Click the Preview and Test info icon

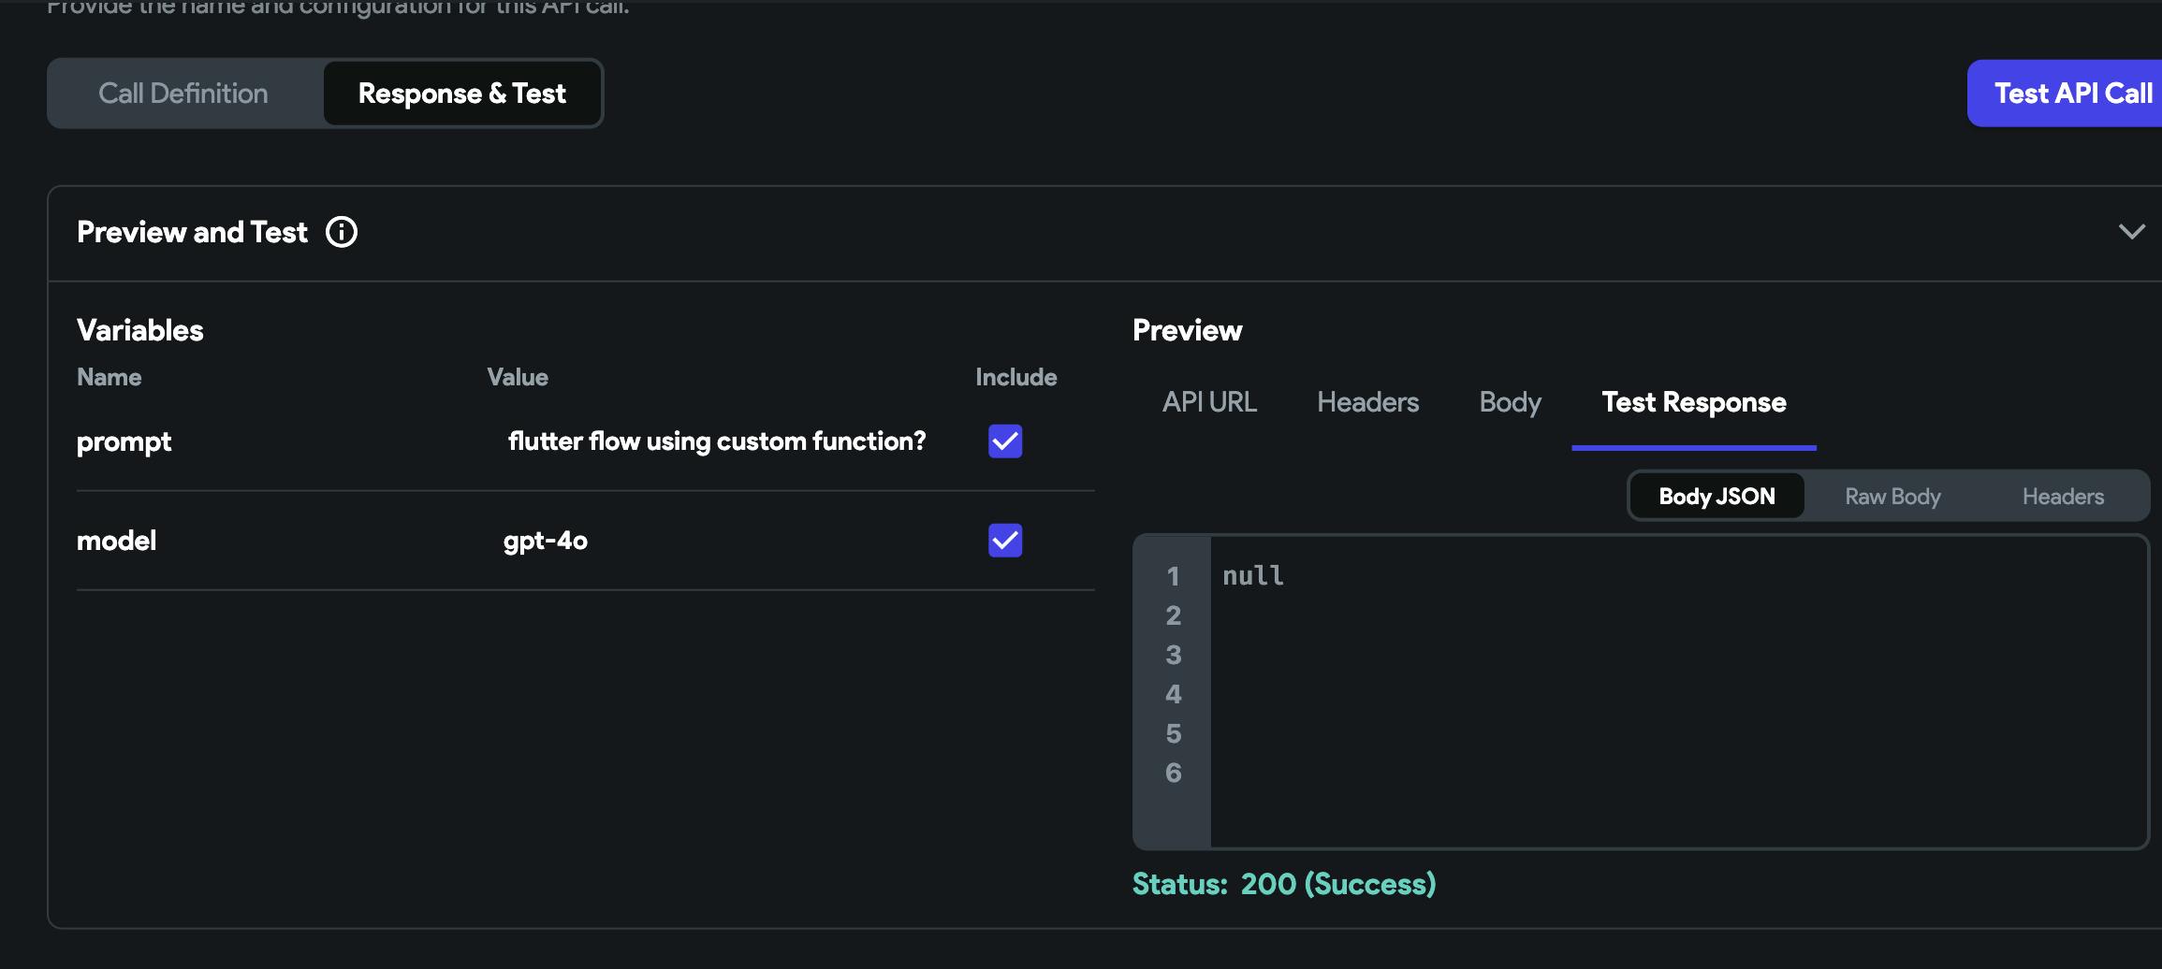(x=342, y=232)
